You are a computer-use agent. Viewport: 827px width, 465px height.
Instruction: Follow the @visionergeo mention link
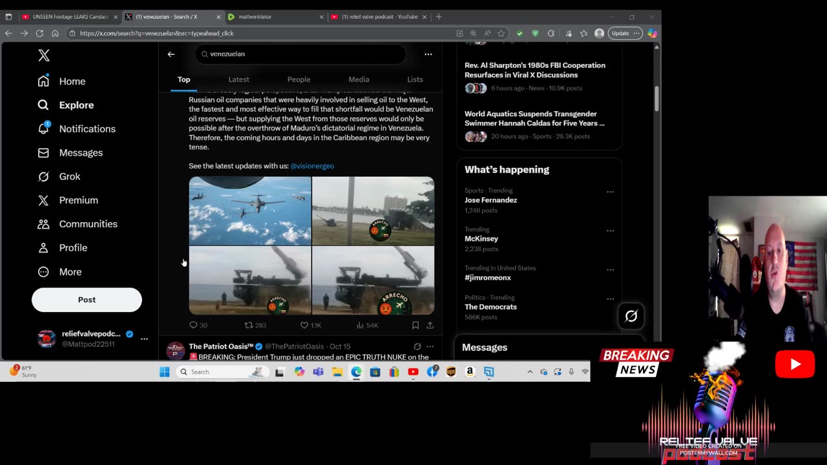(x=312, y=166)
